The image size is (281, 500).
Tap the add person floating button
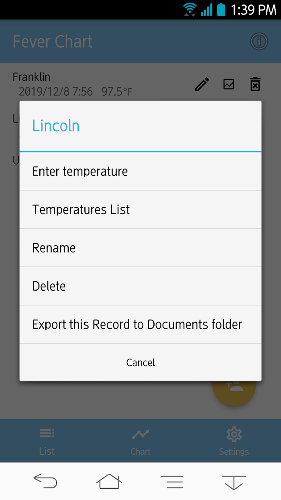(x=234, y=387)
